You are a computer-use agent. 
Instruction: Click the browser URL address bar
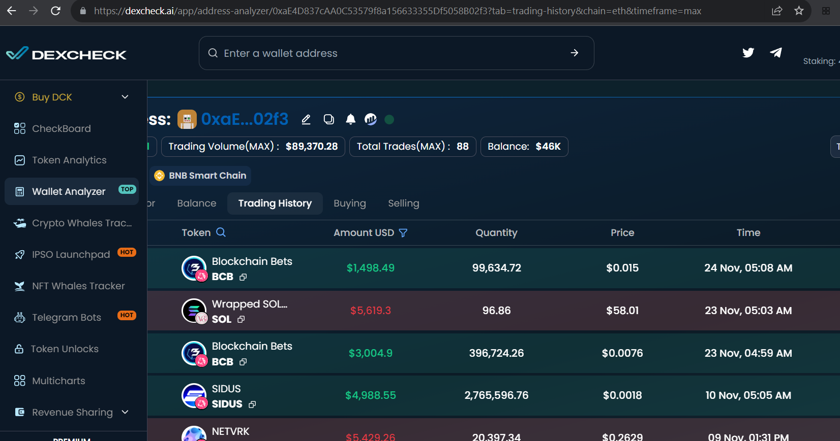click(x=397, y=11)
